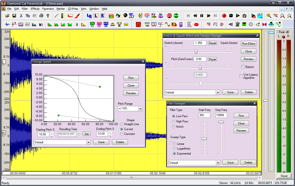Click the Play green triangle button
The height and width of the screenshot is (186, 295).
pos(238,16)
